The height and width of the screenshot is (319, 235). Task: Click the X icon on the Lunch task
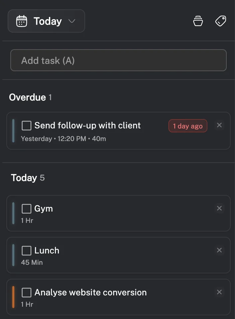coord(219,250)
